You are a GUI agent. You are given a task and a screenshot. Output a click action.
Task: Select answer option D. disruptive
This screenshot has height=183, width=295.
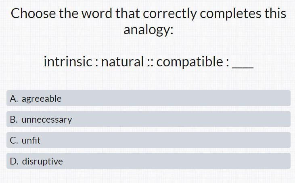pos(149,161)
